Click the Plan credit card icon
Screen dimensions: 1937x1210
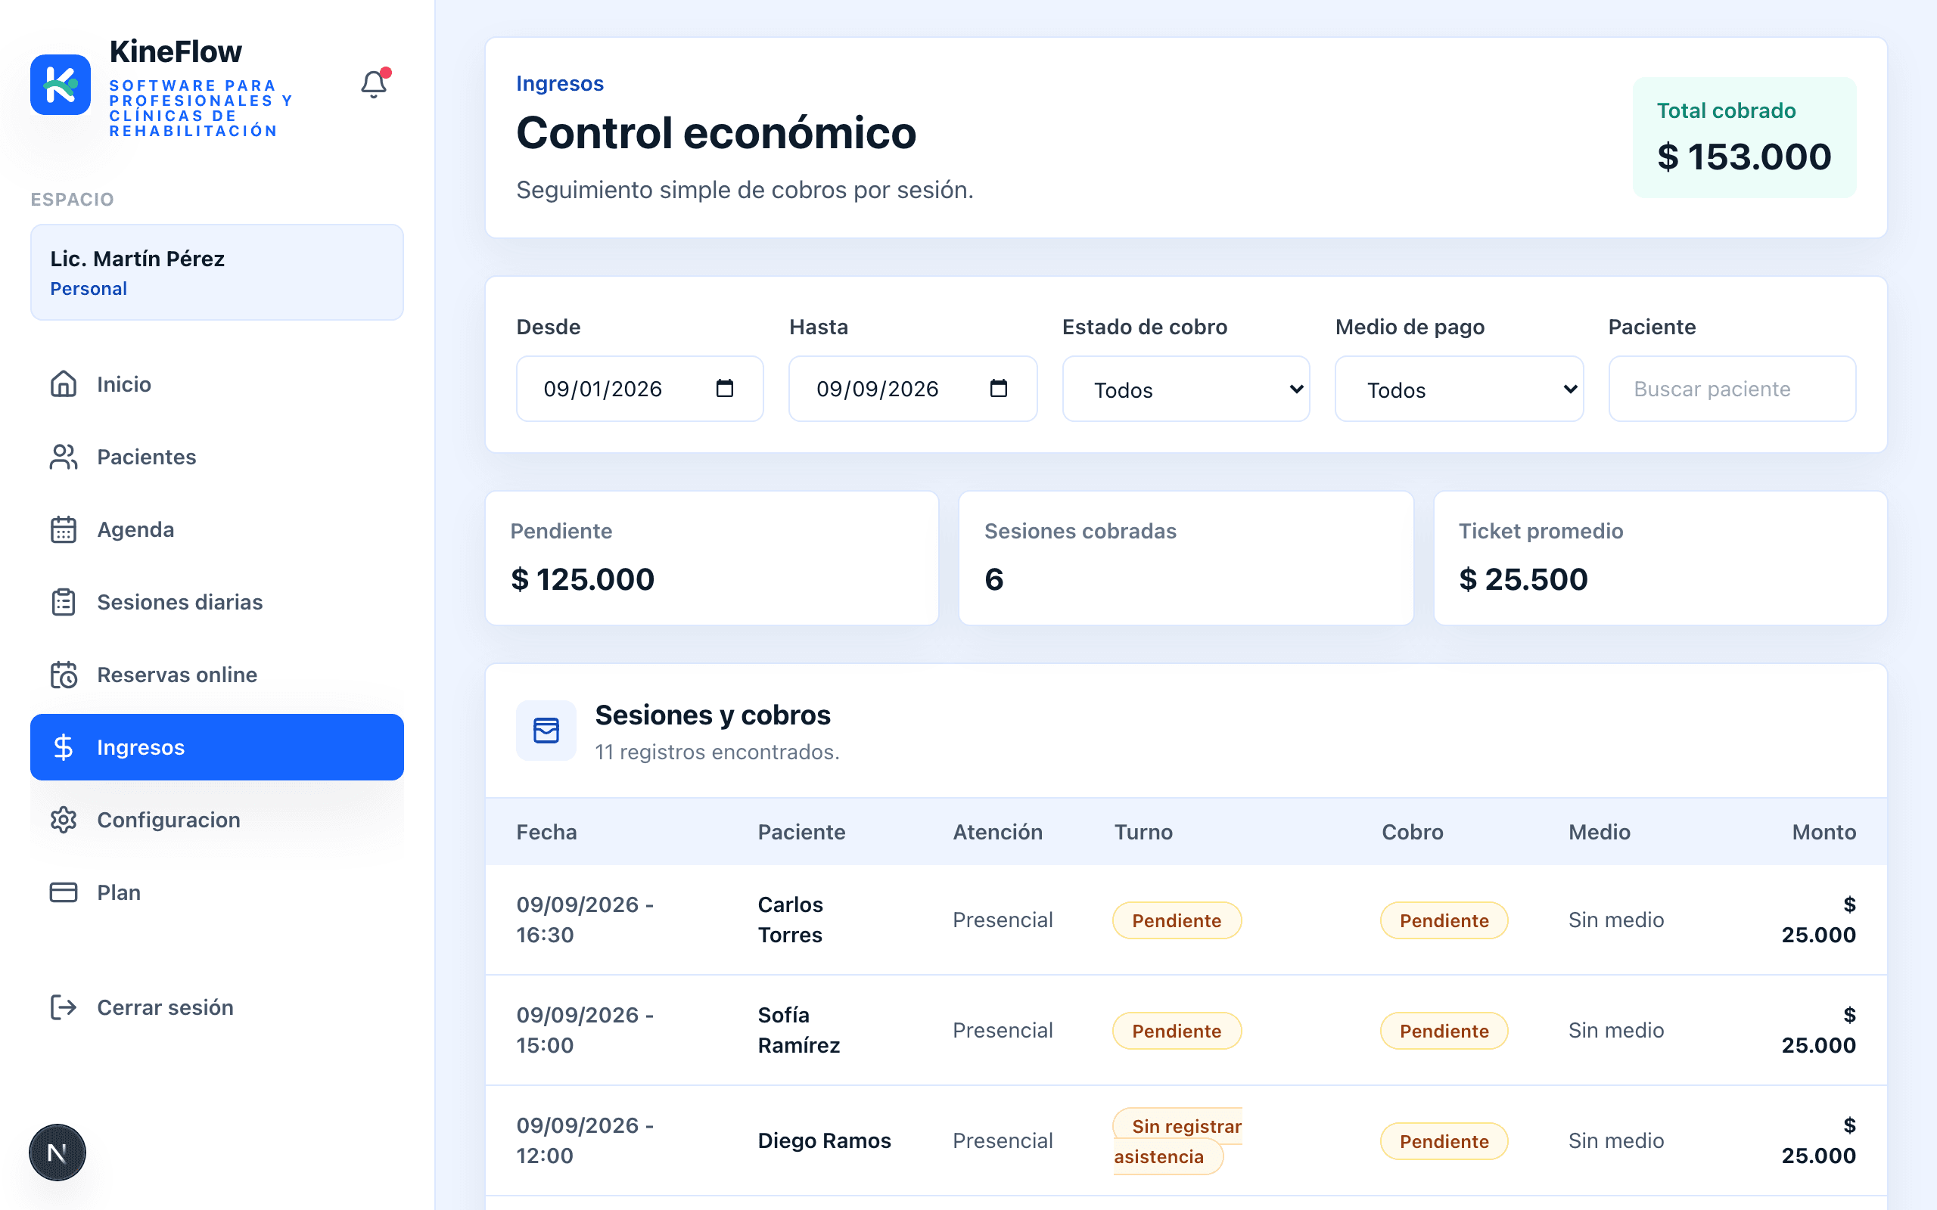[64, 892]
